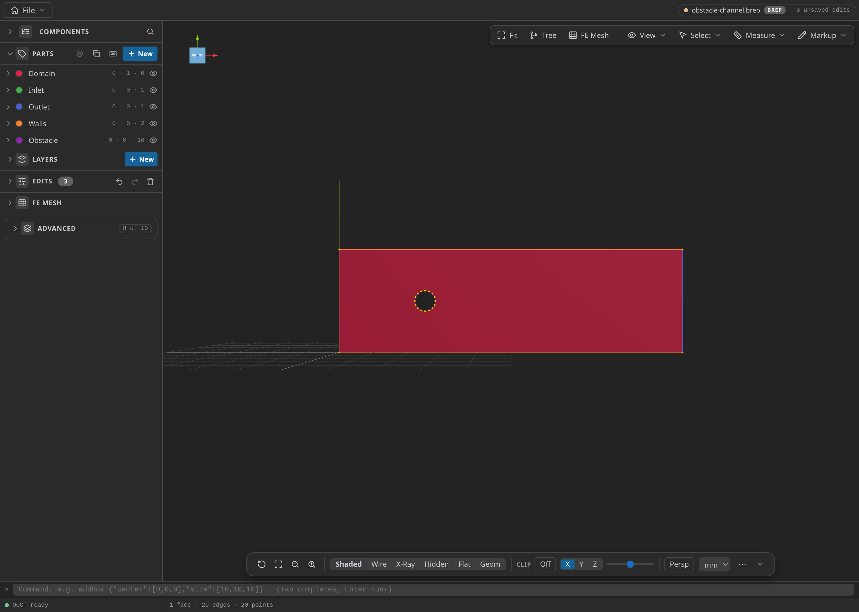Click the FRONT view cube
Image resolution: width=859 pixels, height=612 pixels.
click(x=197, y=55)
